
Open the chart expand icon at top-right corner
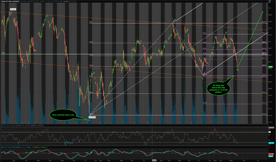pyautogui.click(x=270, y=2)
